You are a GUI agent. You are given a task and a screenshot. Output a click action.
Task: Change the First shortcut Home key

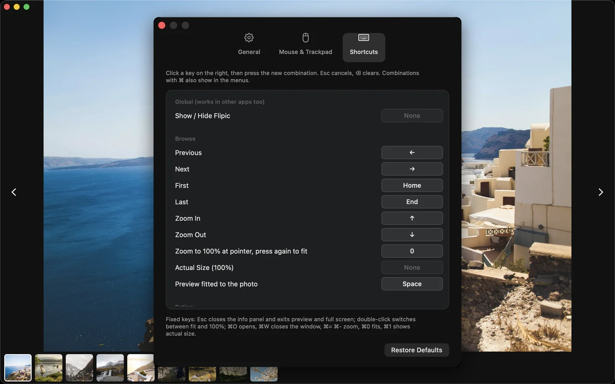412,186
